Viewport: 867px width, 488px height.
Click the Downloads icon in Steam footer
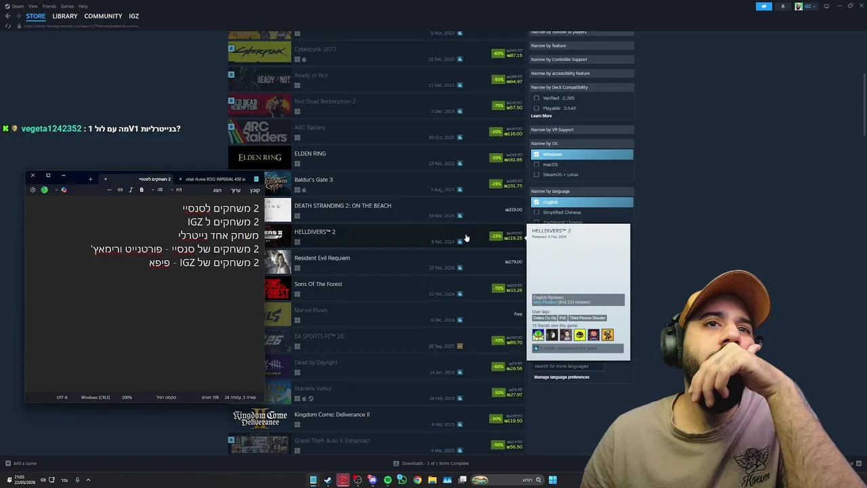point(396,464)
